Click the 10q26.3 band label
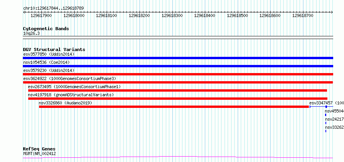The image size is (344, 162). [31, 34]
